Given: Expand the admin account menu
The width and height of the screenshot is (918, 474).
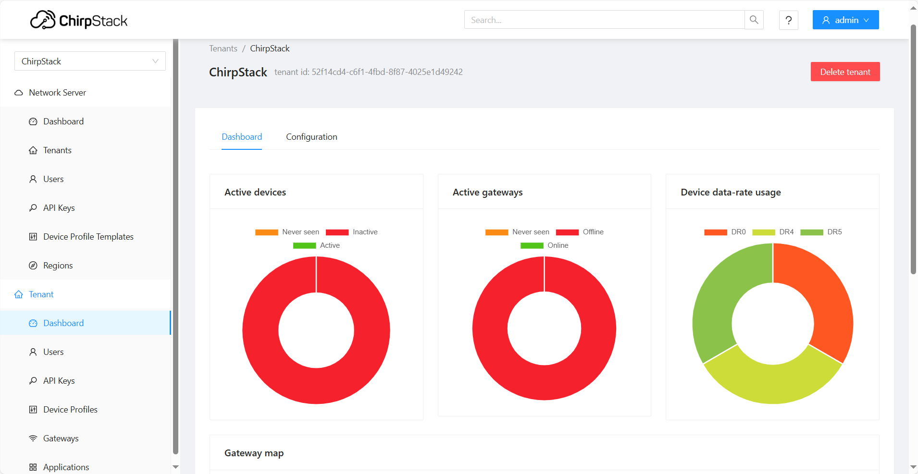Looking at the screenshot, I should pos(845,20).
